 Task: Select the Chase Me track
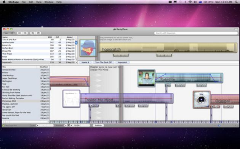pyautogui.click(x=38, y=51)
